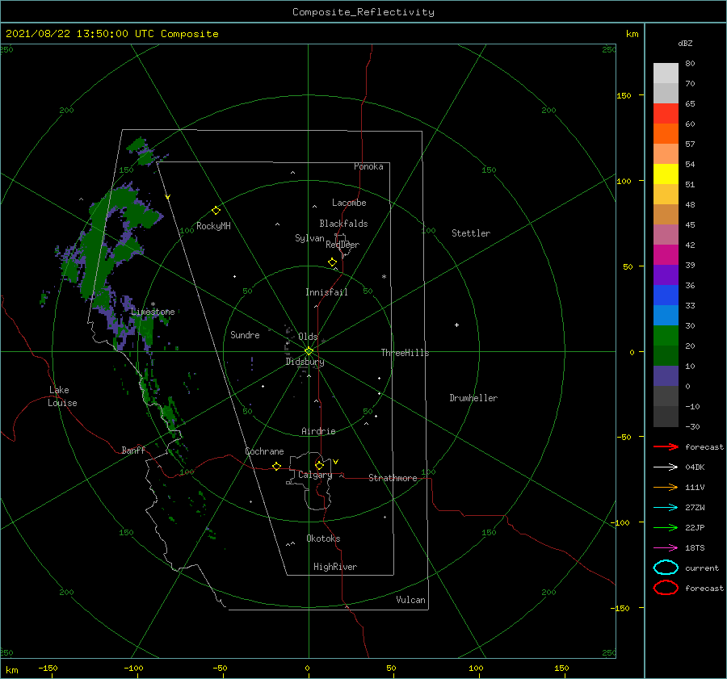Click the Okotoks town label

tap(323, 539)
